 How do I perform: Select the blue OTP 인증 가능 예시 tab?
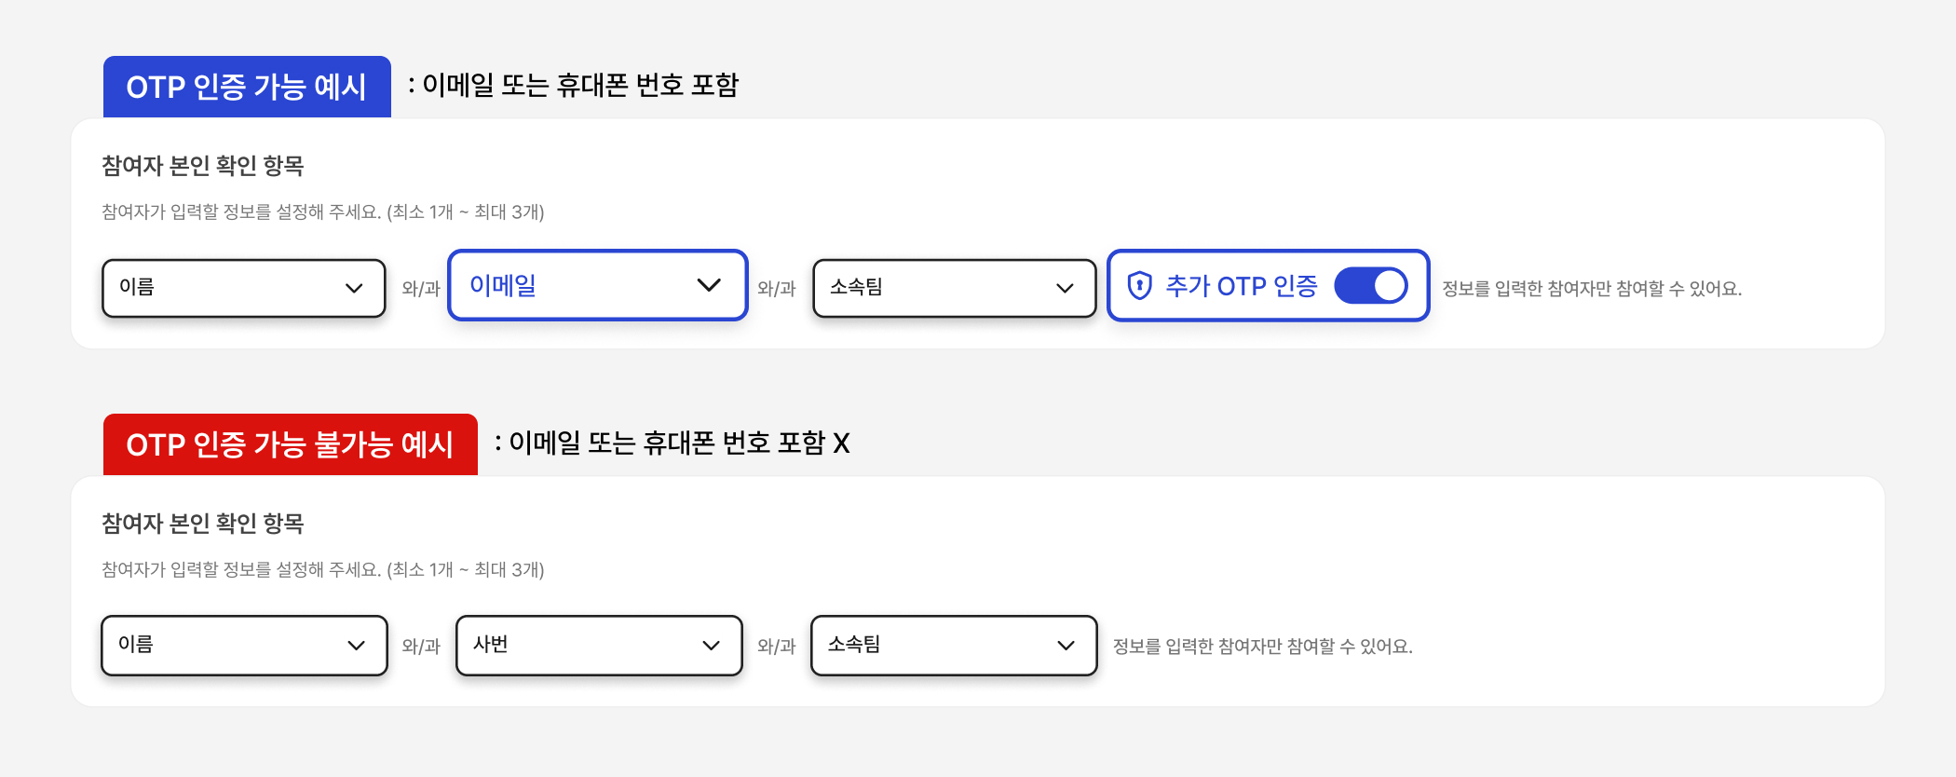pyautogui.click(x=247, y=87)
